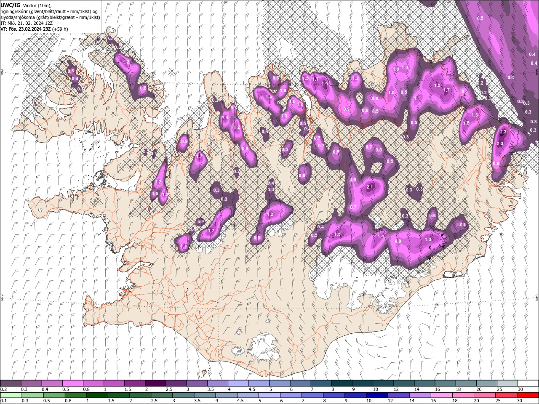Select the 0.5–0.8 bright pink snow swatch
539x404 pixels.
72,383
